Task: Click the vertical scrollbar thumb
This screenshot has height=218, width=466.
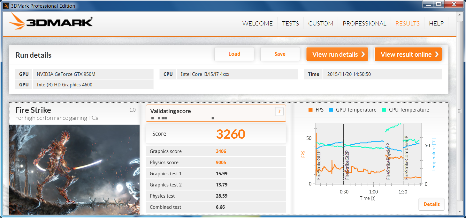Action: tap(460, 111)
